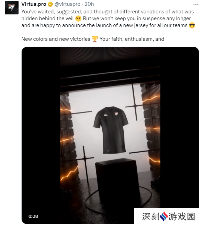This screenshot has width=203, height=225.
Task: Click the gold verified badge
Action: coord(50,4)
